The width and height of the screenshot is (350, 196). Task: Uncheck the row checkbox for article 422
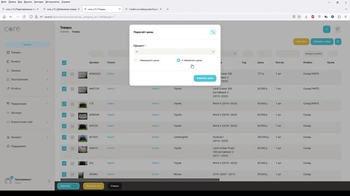(x=64, y=163)
